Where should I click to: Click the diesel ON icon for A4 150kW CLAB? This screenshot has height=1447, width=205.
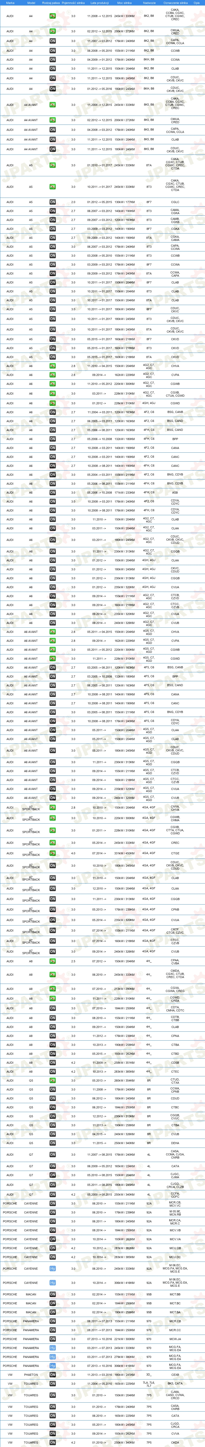(53, 69)
